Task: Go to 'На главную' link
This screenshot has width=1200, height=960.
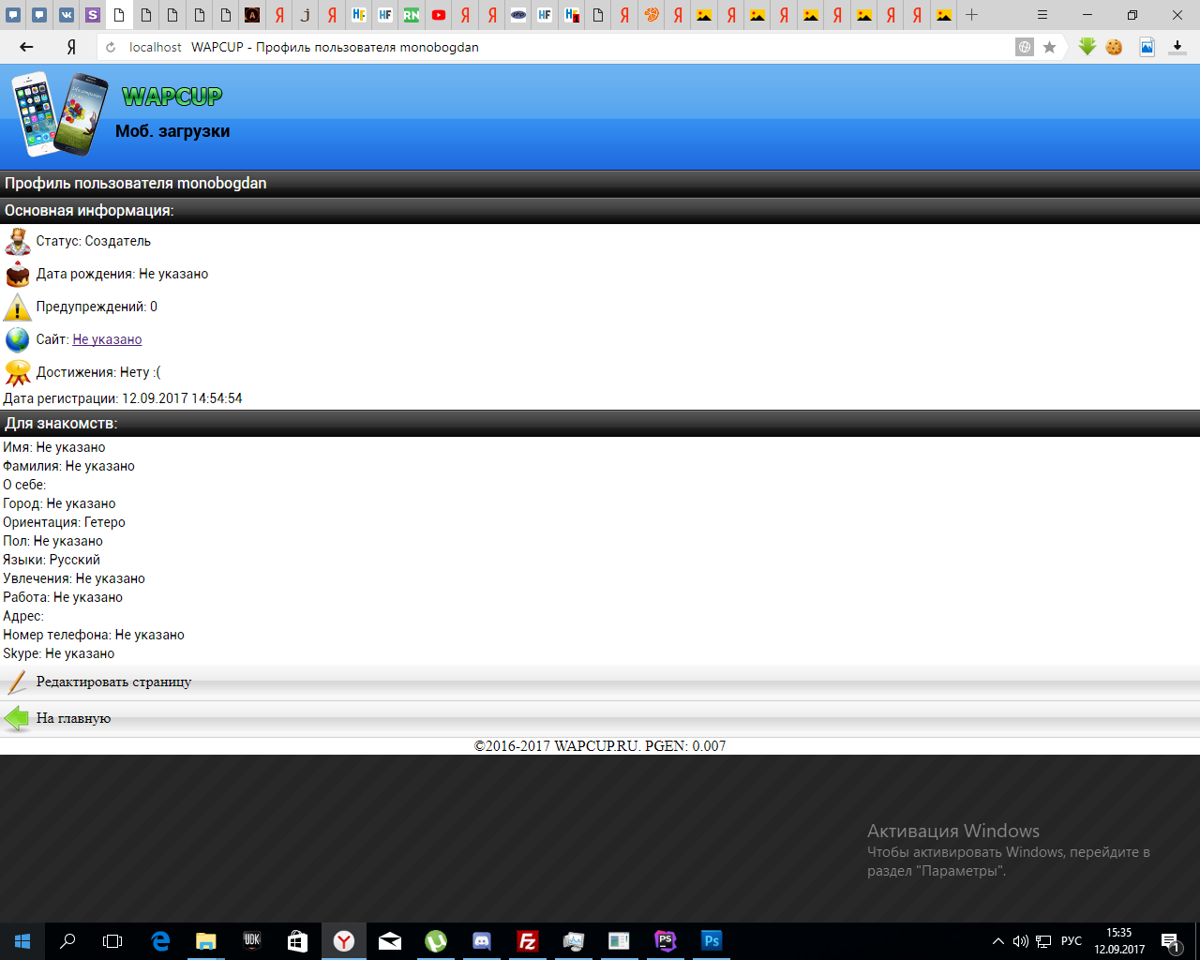Action: pyautogui.click(x=73, y=718)
